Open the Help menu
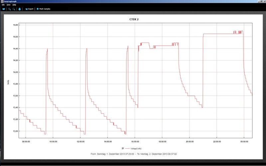266x166 pixels. 14,5
